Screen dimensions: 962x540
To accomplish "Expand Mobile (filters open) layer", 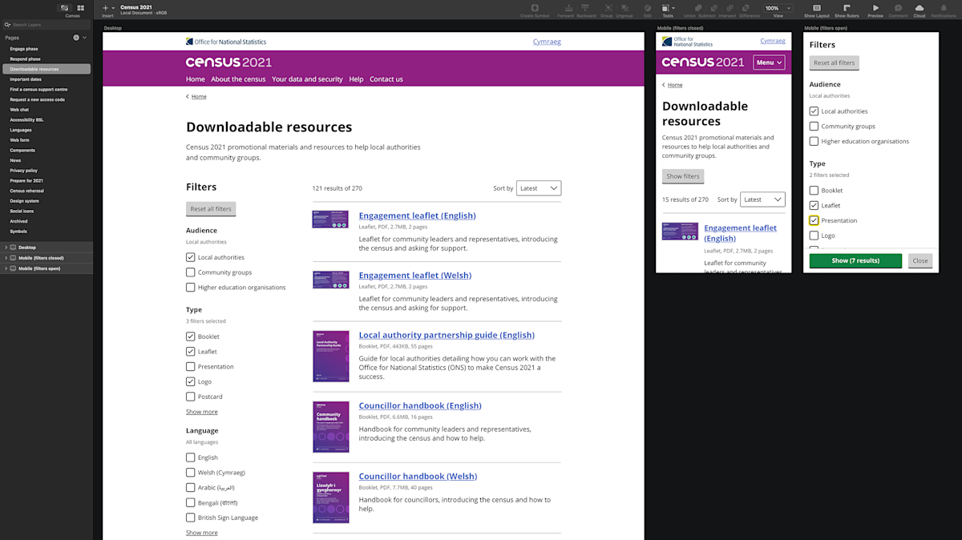I will coord(6,268).
